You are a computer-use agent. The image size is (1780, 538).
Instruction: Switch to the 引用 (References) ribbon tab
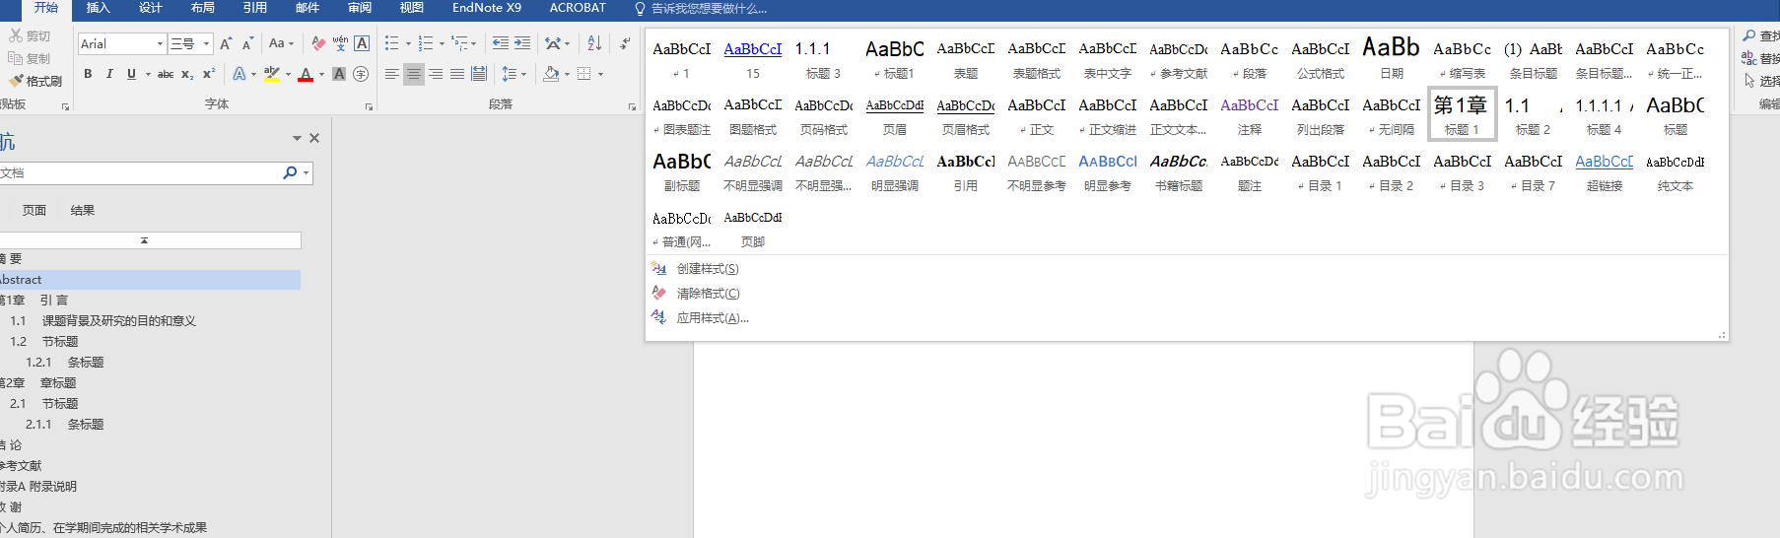click(255, 8)
